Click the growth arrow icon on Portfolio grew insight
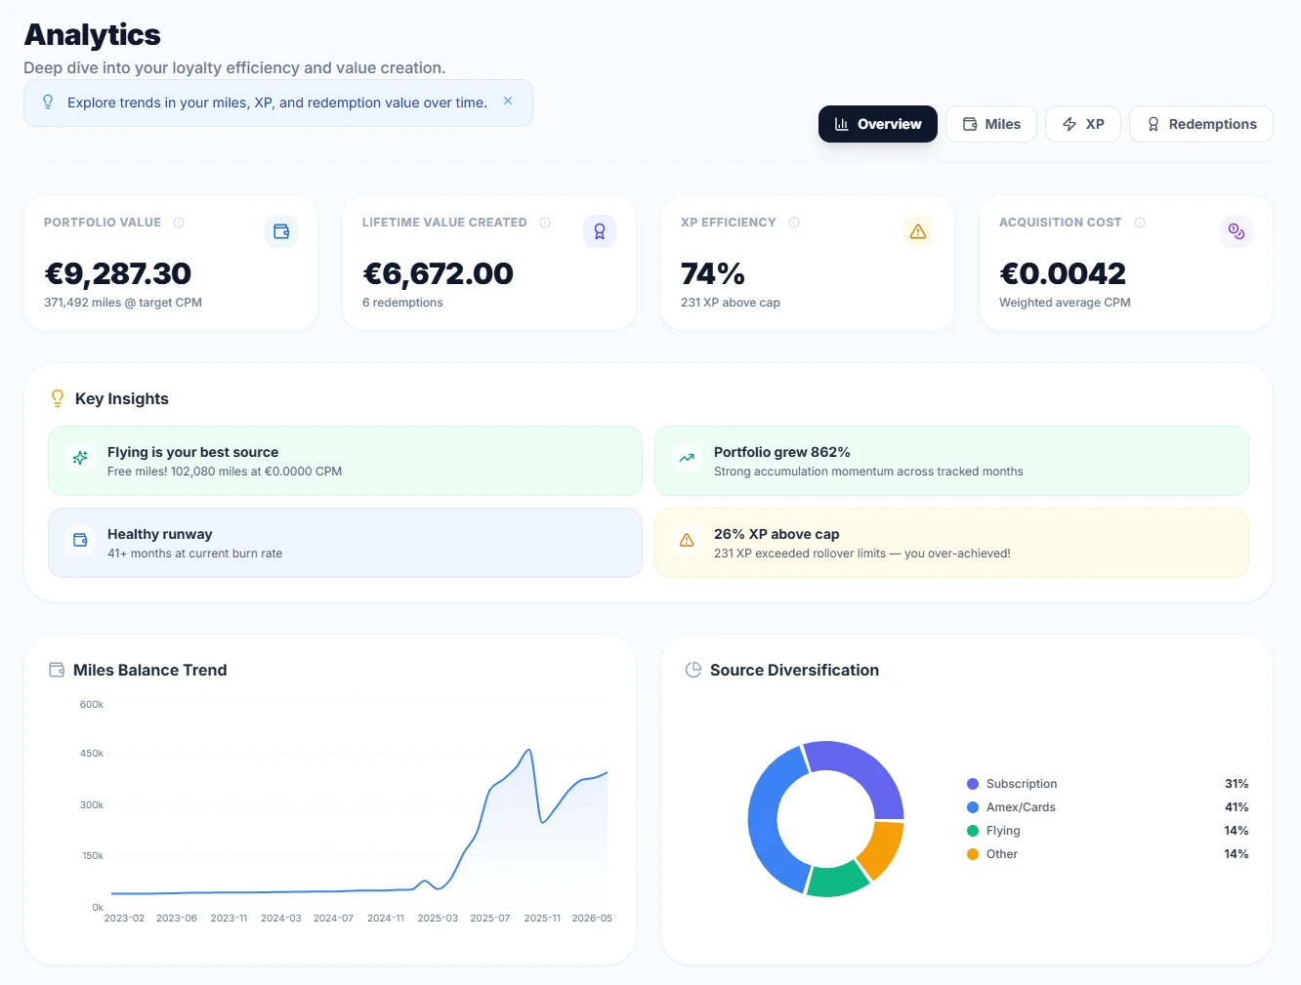 click(686, 458)
